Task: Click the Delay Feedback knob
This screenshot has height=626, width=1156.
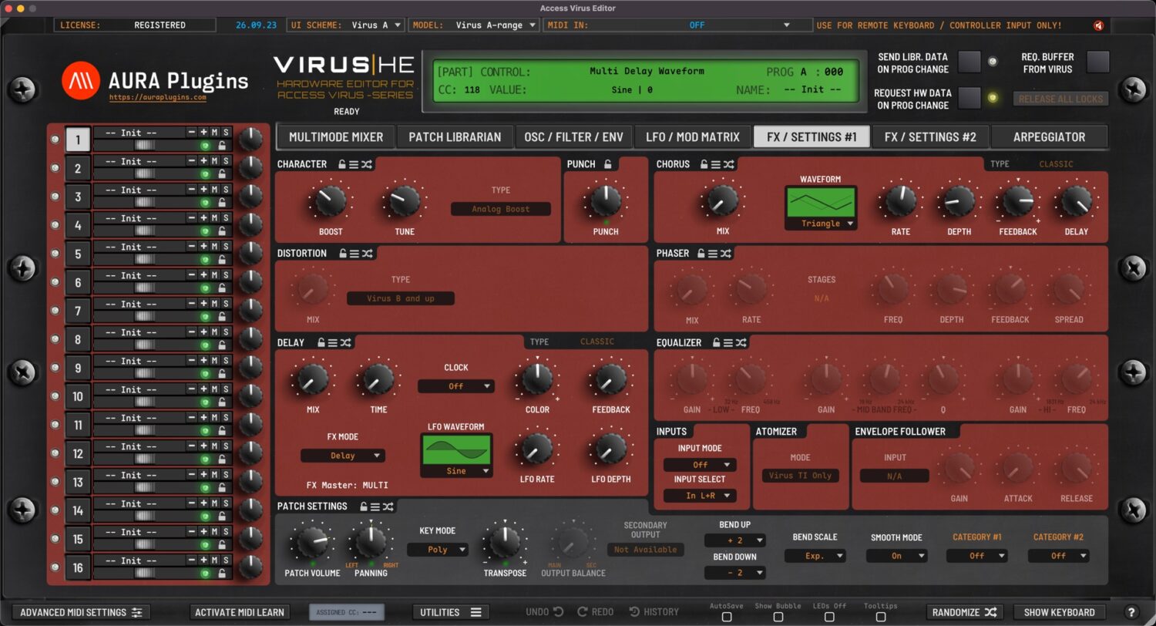Action: (x=610, y=379)
